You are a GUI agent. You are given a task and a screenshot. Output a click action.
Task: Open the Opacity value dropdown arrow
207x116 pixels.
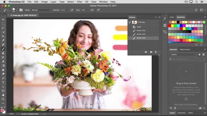(67, 10)
